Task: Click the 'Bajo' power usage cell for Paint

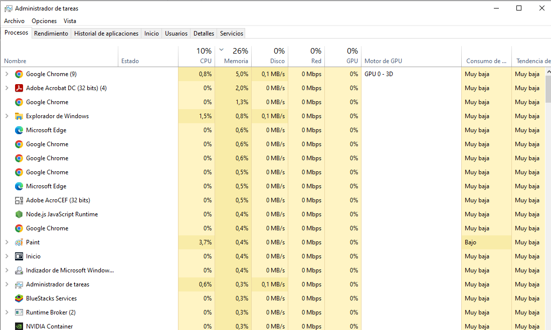Action: pos(486,242)
